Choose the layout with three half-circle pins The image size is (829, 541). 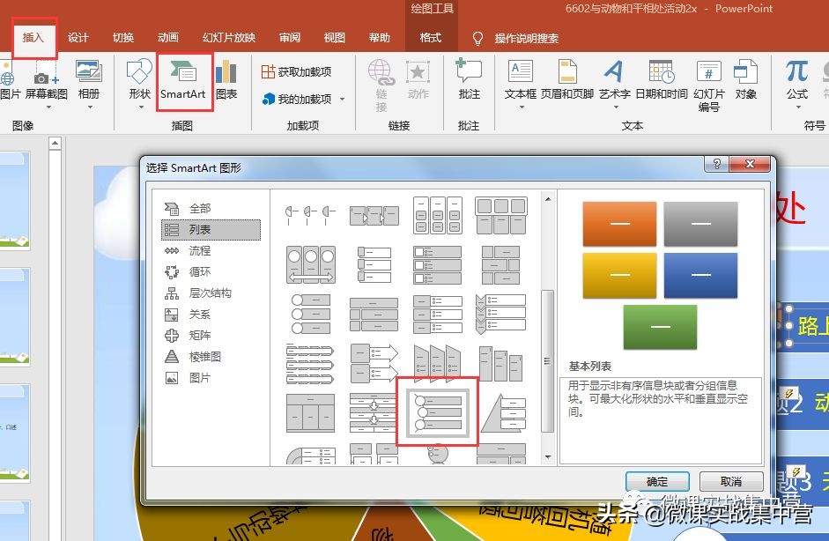pyautogui.click(x=311, y=215)
